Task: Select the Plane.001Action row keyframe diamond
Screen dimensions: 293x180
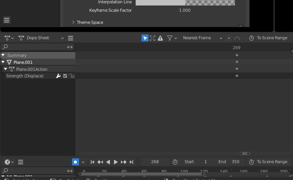Action: [x=237, y=69]
